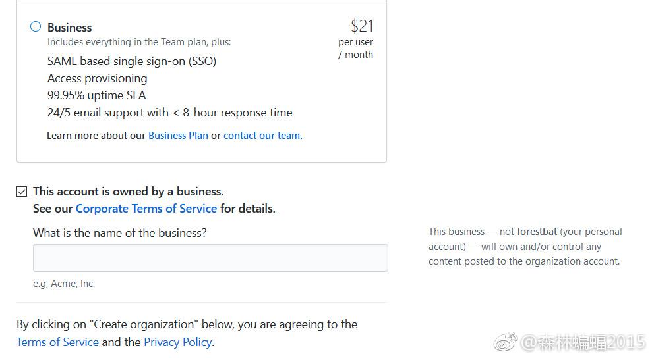Click the "per user / month" pricing text
The width and height of the screenshot is (652, 358).
[x=355, y=49]
